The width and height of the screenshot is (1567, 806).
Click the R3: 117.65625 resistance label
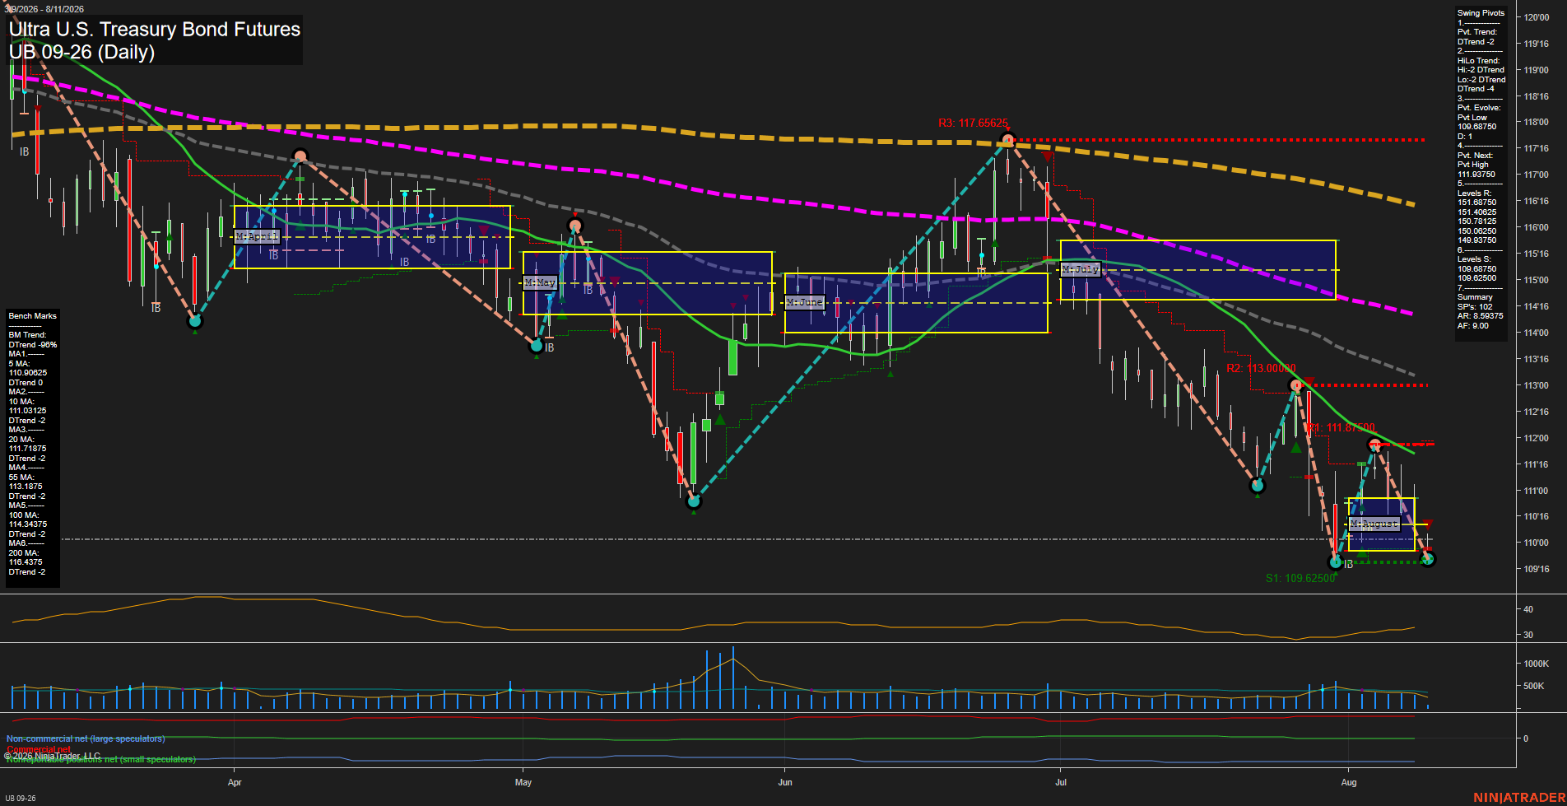pyautogui.click(x=973, y=123)
